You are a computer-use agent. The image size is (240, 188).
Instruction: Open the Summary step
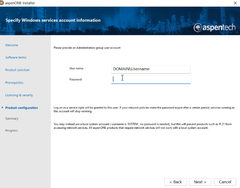[12, 118]
